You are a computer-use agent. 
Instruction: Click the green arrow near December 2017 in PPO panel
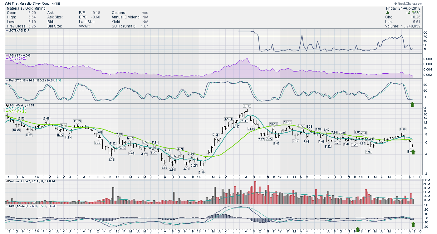(358, 230)
